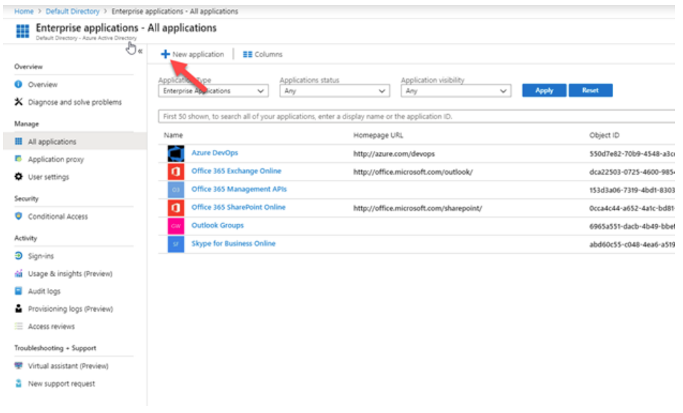Click the Enterprise applications grid icon in header
The width and height of the screenshot is (683, 413).
click(x=23, y=31)
